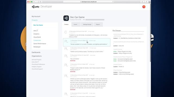The height and width of the screenshot is (97, 174).
Task: Click the Peteys Playground.unity file entry
Action: 125,53
